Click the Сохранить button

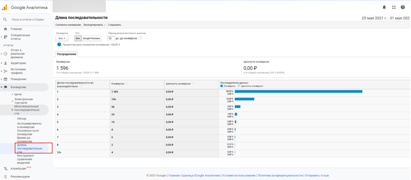tap(114, 25)
